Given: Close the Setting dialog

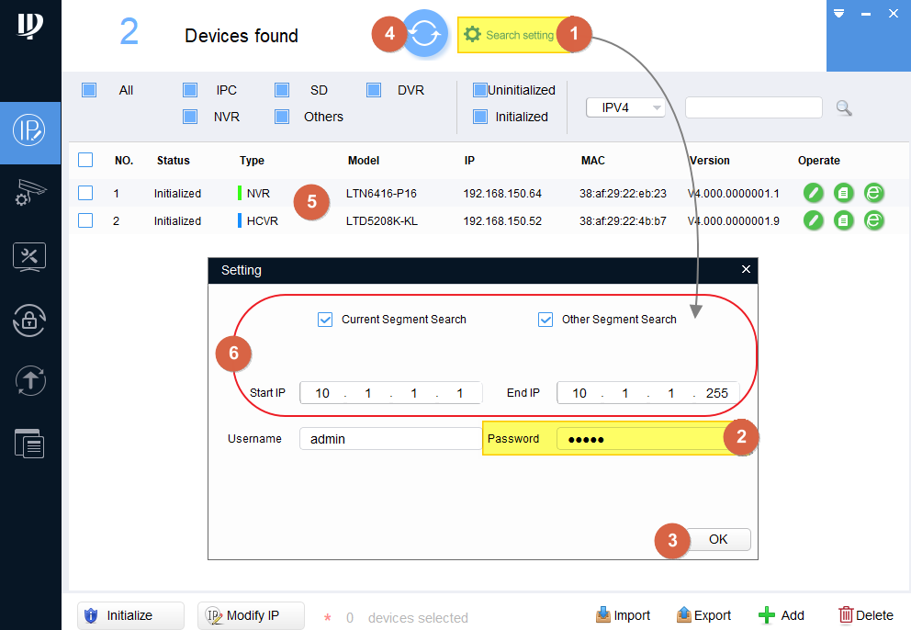Looking at the screenshot, I should point(746,269).
